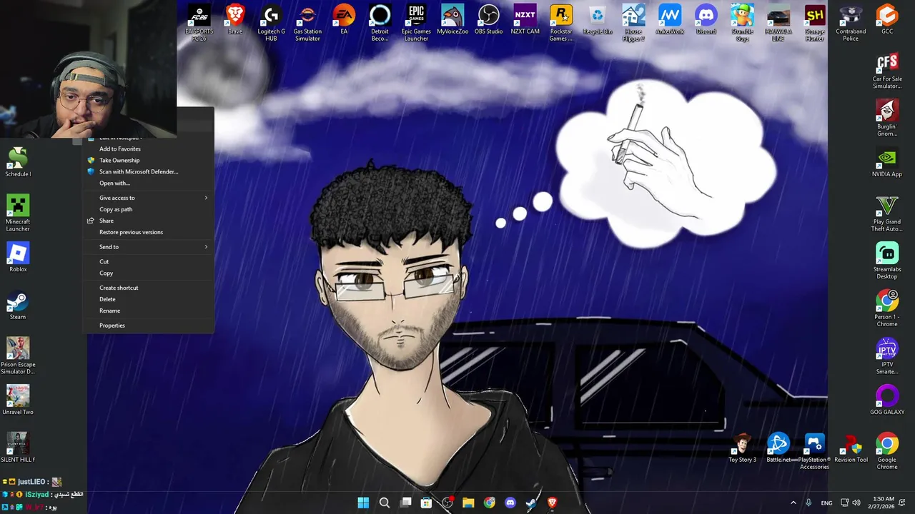Select Scan with Microsoft Defender

[149, 172]
